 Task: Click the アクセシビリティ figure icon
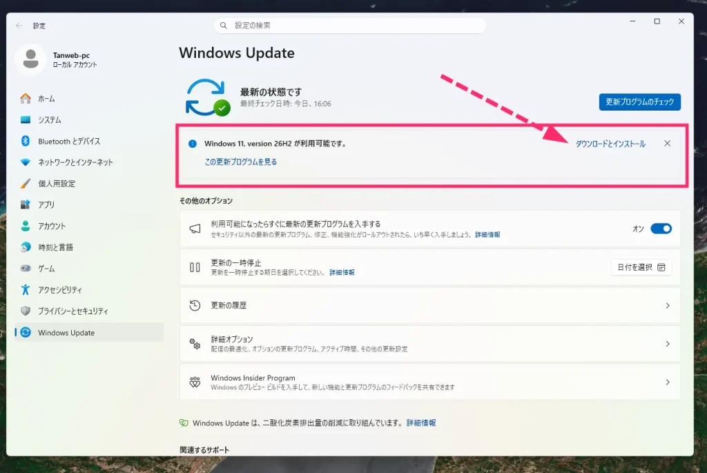click(26, 289)
